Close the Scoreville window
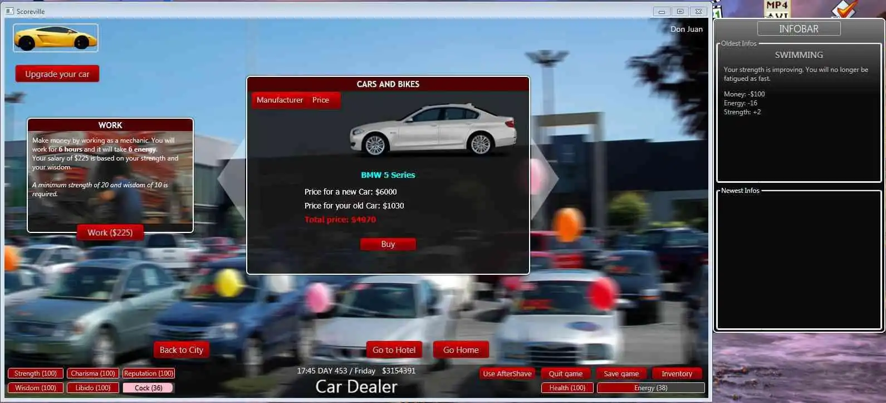Image resolution: width=886 pixels, height=403 pixels. point(698,11)
